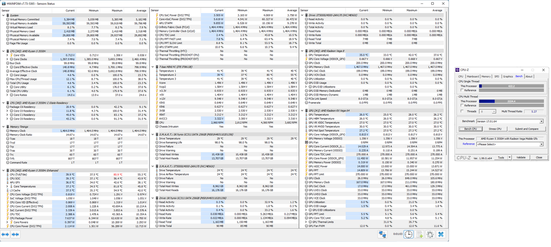Collapse the System sensor group
The width and height of the screenshot is (551, 247).
3,15
